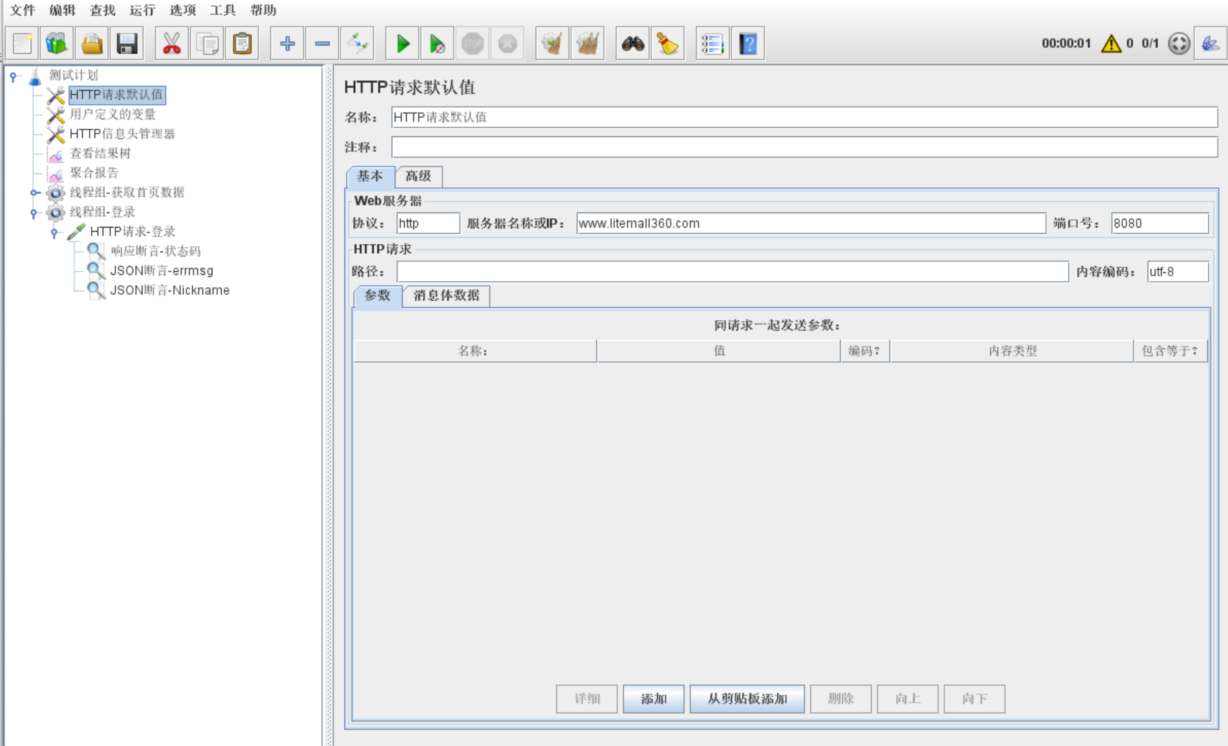Click the 添加 button
The image size is (1228, 746).
653,699
